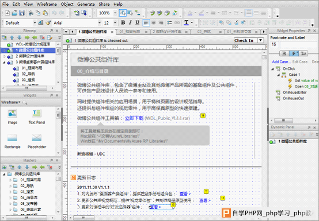Select the Text Panel widget
The width and height of the screenshot is (319, 221).
click(x=37, y=117)
